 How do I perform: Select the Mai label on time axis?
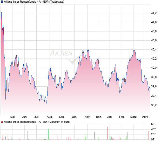click(12, 117)
